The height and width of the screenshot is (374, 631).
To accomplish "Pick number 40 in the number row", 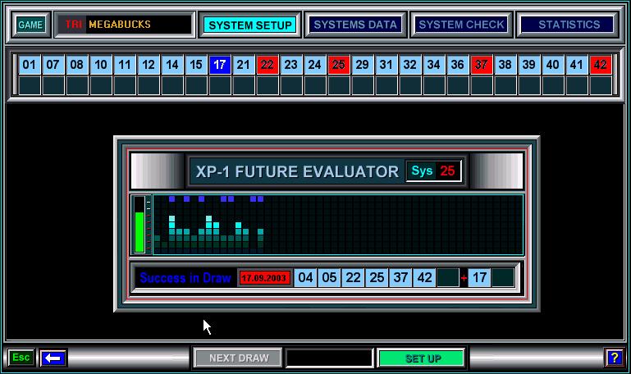I will pyautogui.click(x=552, y=64).
